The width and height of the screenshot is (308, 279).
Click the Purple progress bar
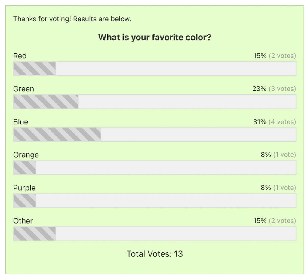(154, 201)
